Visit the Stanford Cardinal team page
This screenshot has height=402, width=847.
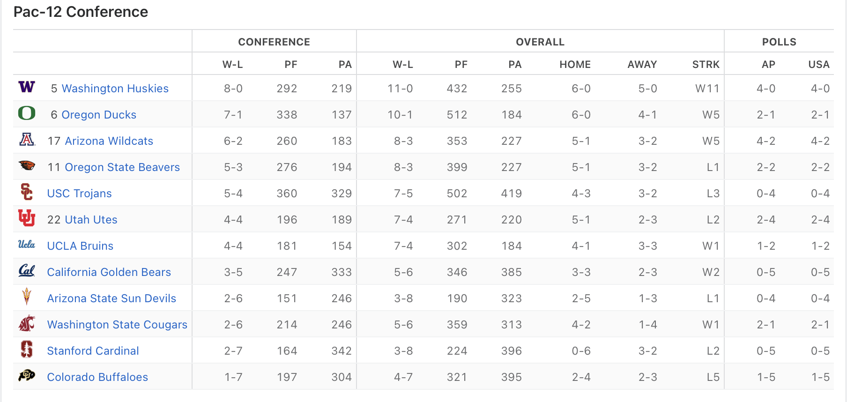(93, 351)
